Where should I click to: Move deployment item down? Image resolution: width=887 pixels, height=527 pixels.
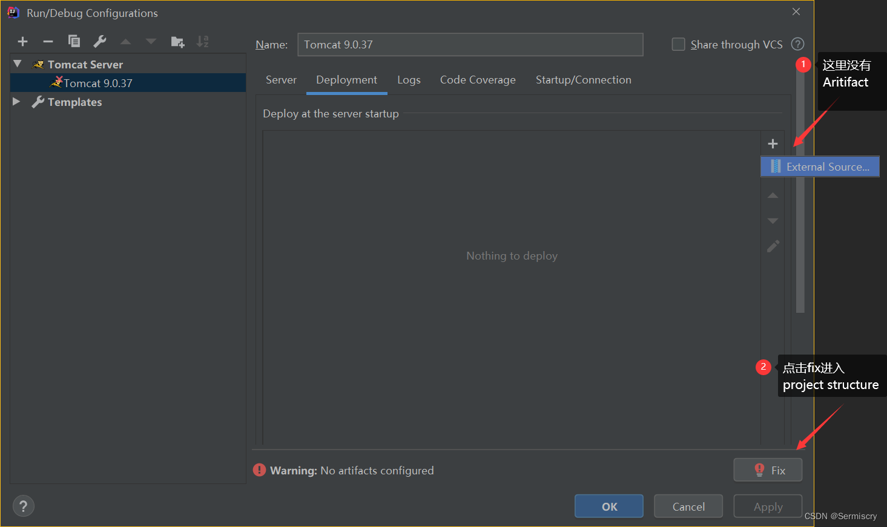(773, 221)
